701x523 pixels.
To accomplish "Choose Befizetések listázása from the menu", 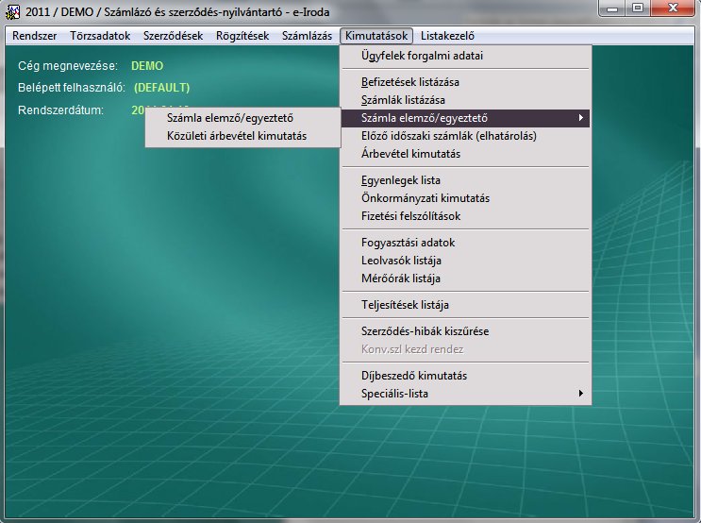I will coord(409,82).
